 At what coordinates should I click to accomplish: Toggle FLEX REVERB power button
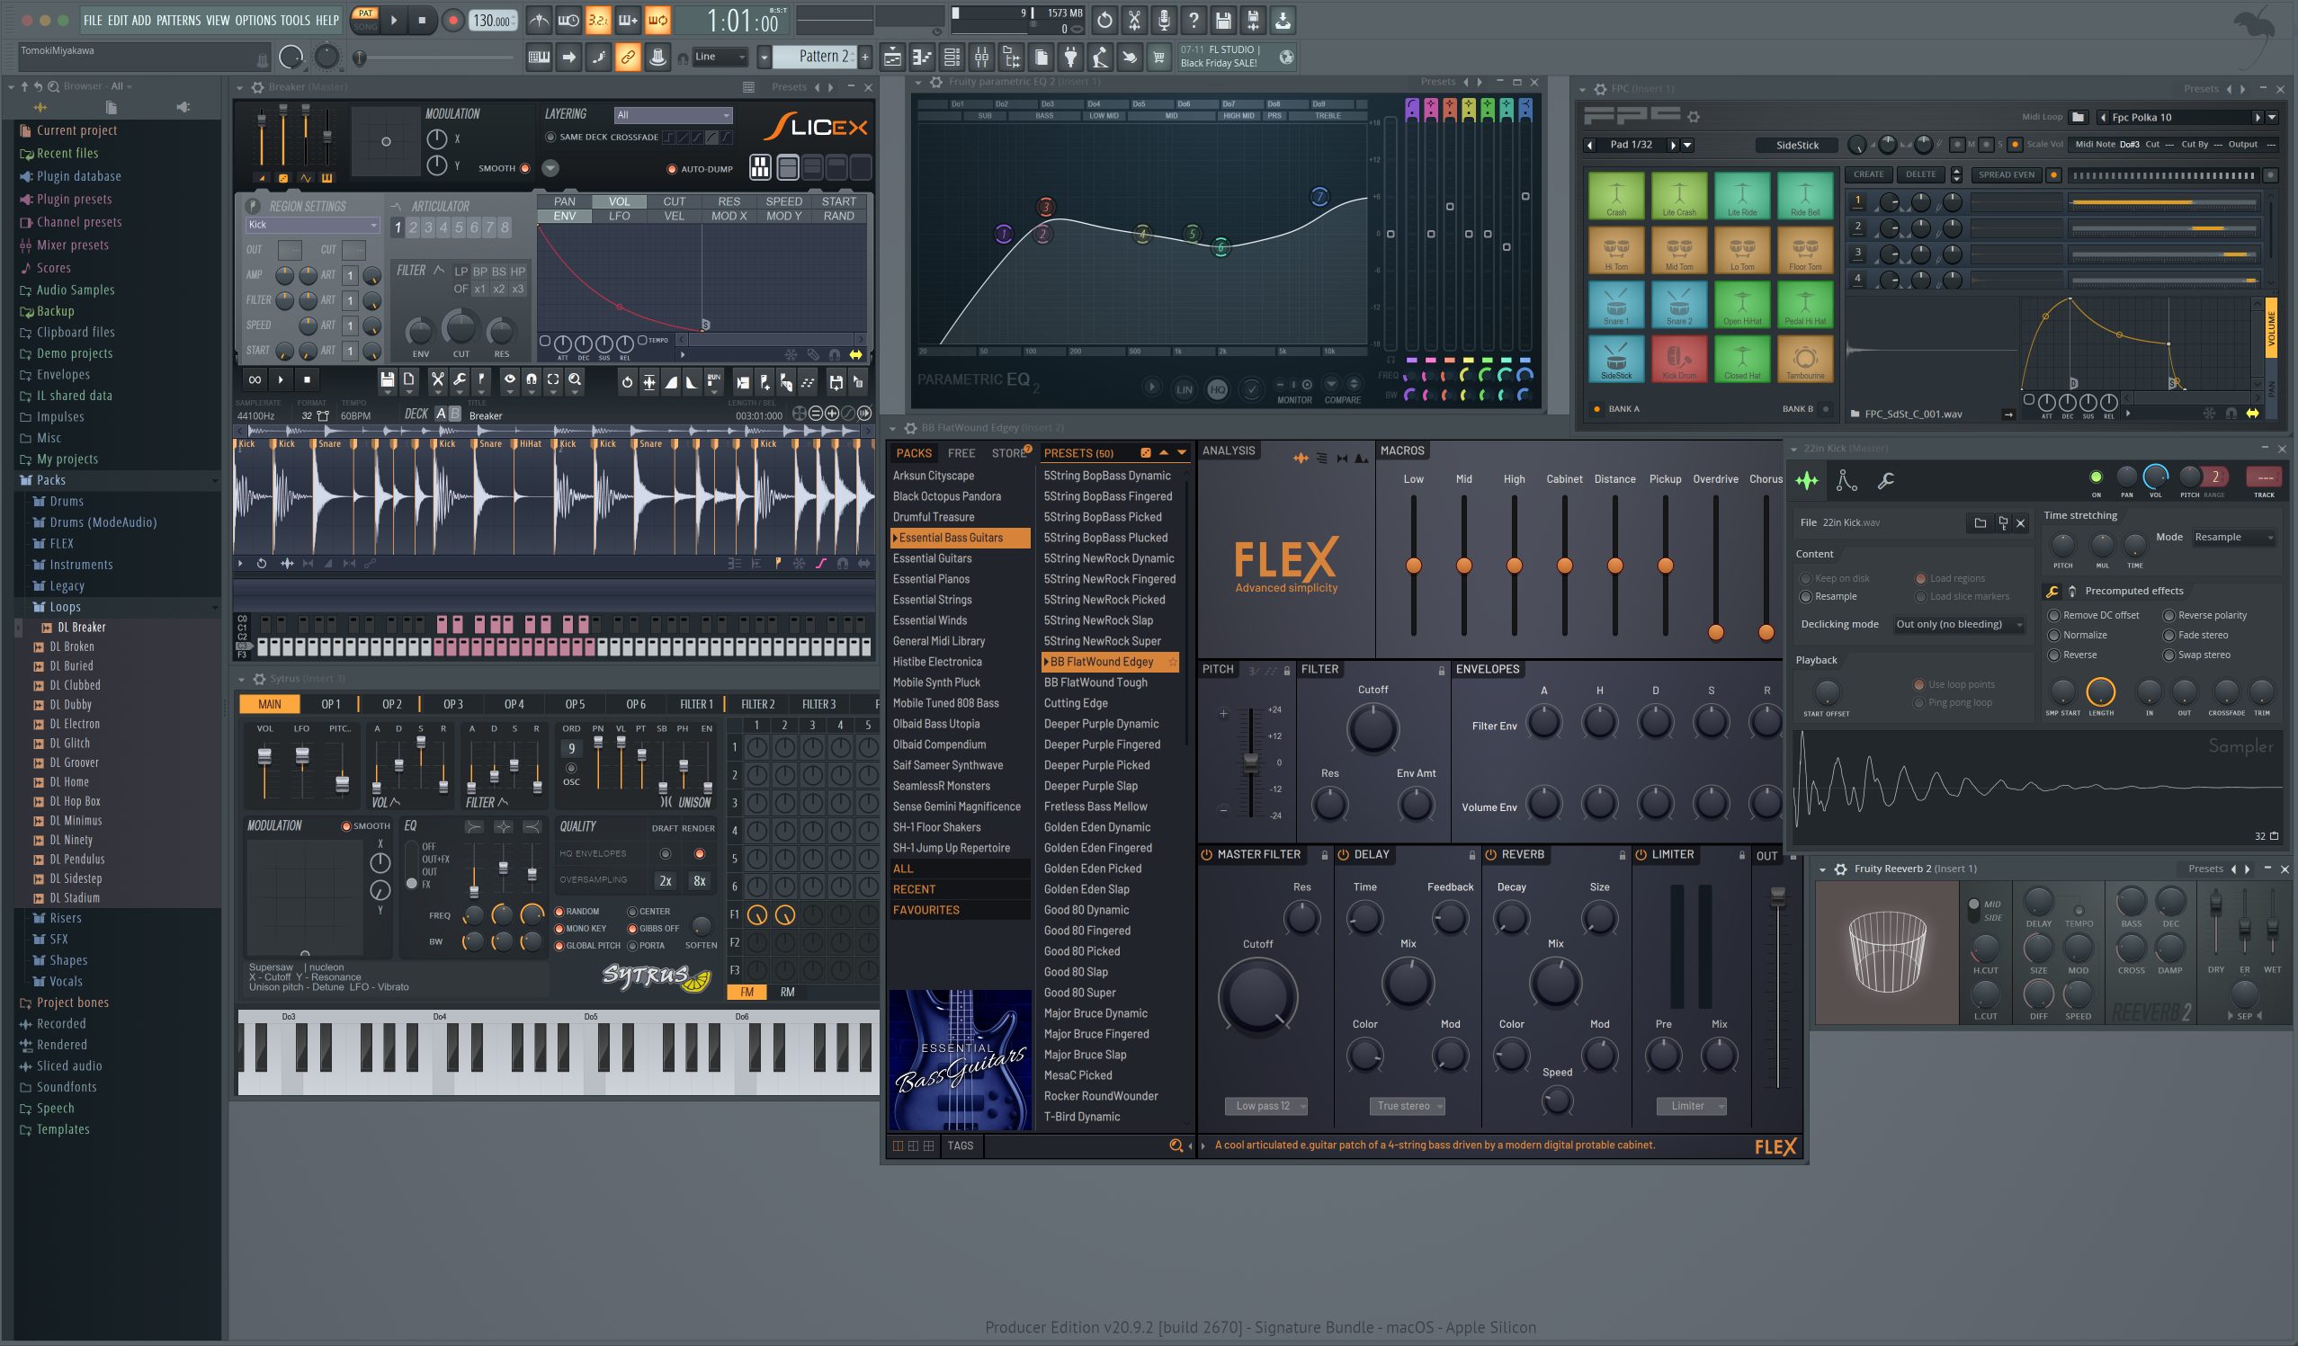click(x=1491, y=855)
